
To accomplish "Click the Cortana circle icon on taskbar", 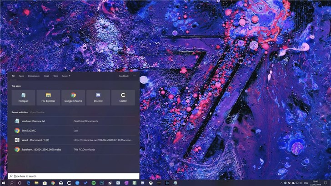I will (x=20, y=182).
